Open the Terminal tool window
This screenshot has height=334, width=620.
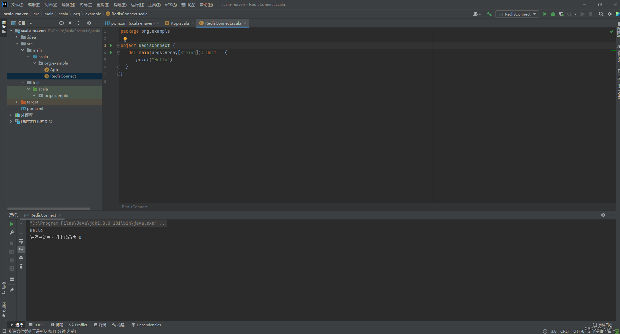coord(100,325)
